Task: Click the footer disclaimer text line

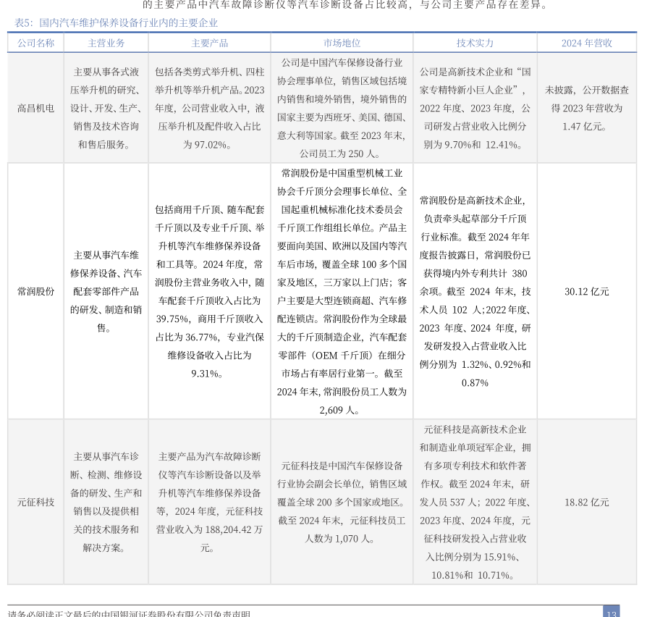Action: tap(129, 613)
